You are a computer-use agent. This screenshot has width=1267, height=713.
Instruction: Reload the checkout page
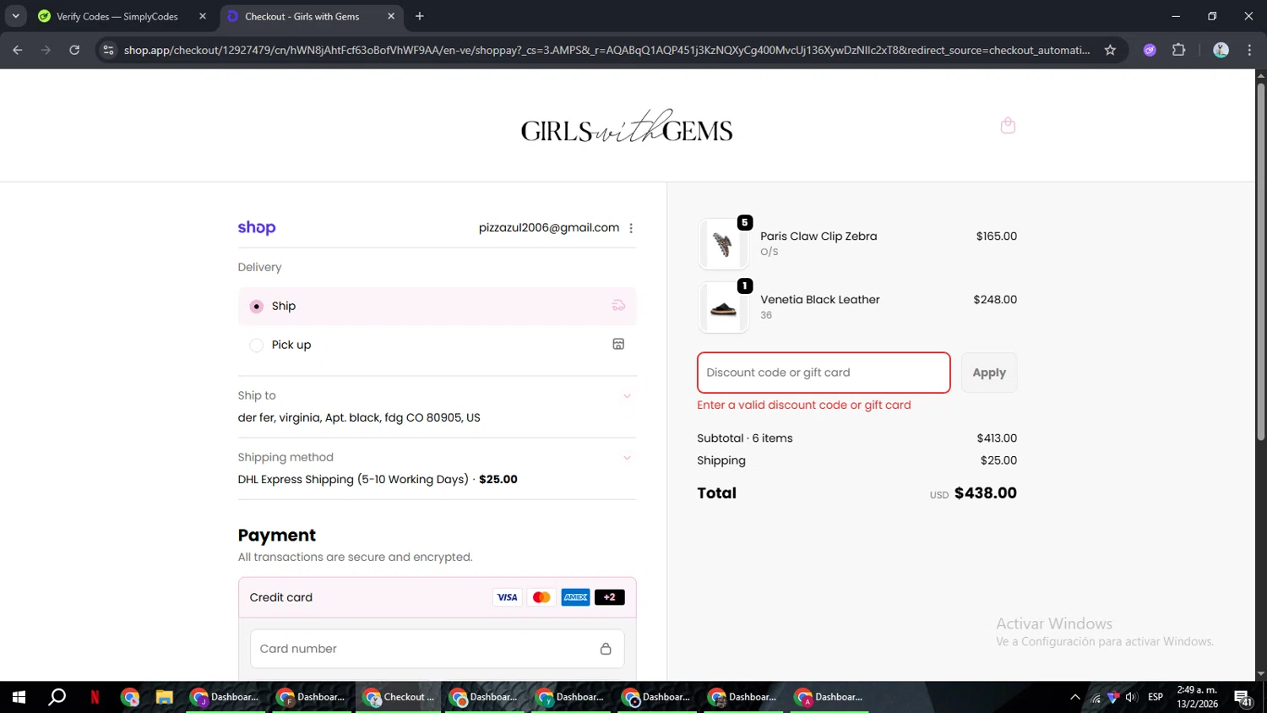(74, 50)
